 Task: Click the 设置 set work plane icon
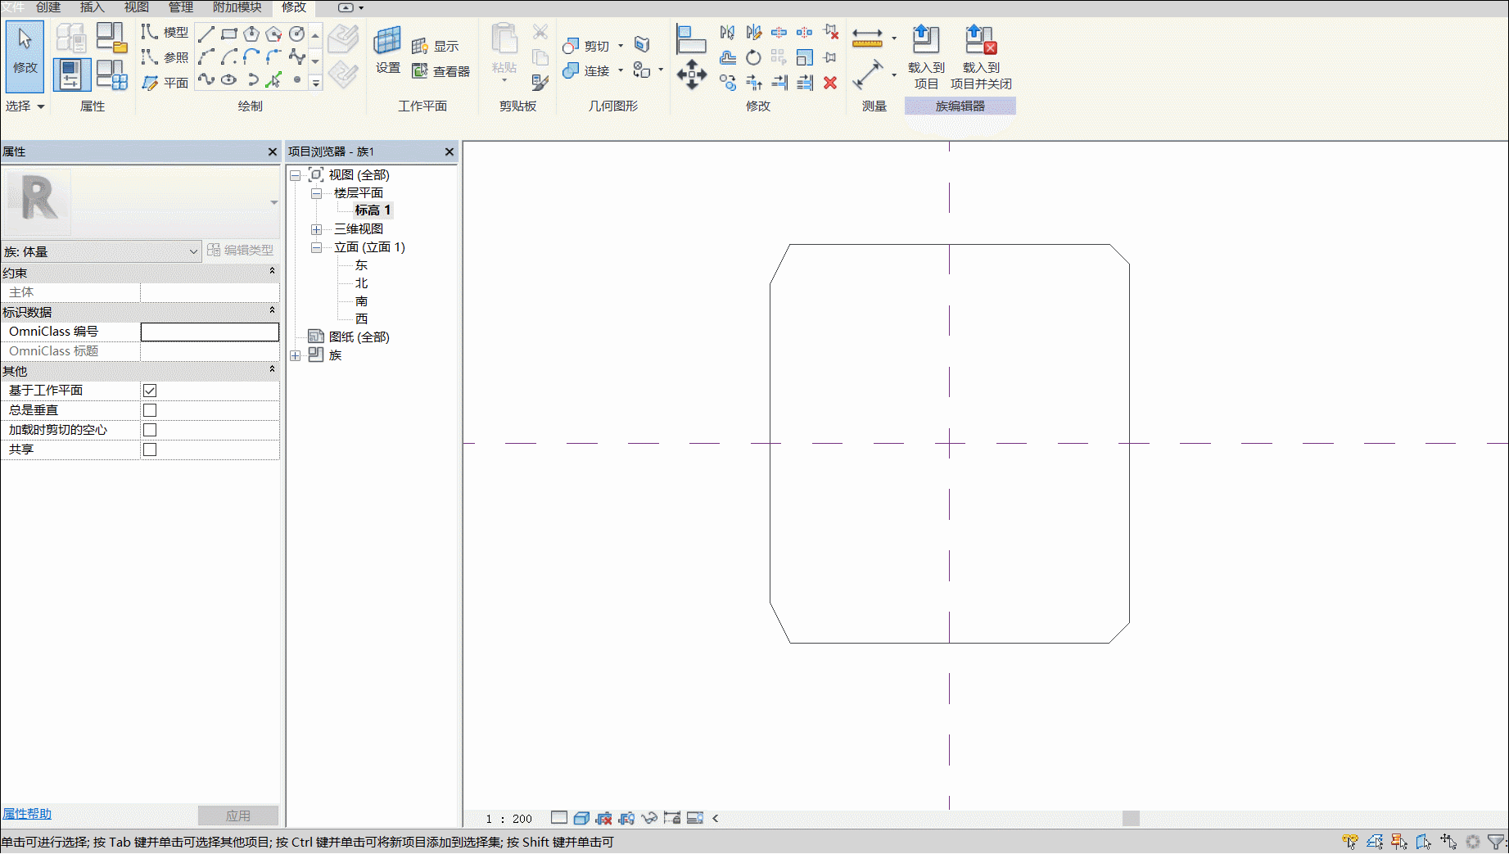387,50
